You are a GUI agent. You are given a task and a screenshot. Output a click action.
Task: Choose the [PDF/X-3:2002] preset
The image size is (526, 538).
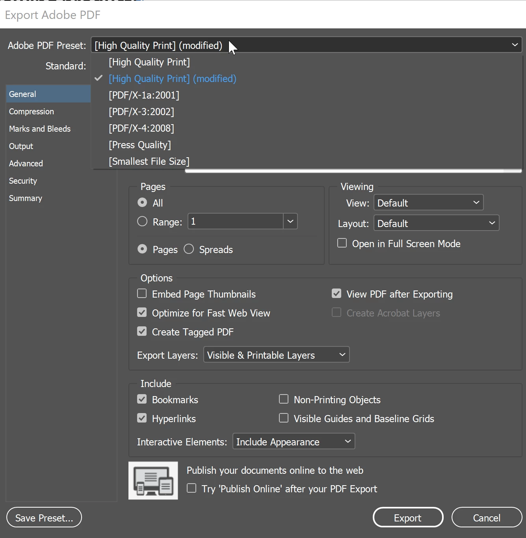(307, 112)
